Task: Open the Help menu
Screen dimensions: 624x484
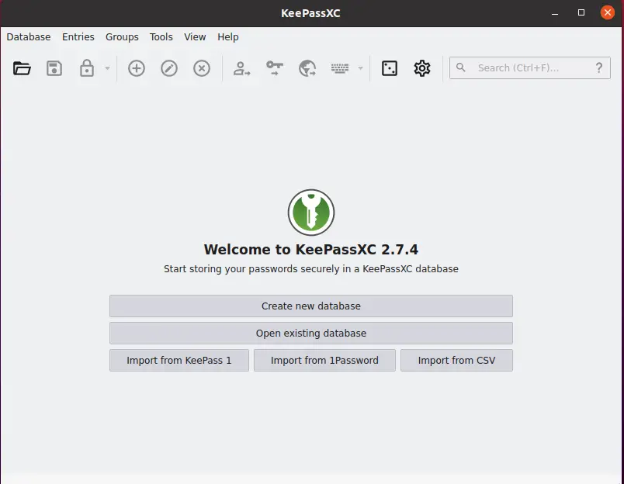Action: (228, 37)
